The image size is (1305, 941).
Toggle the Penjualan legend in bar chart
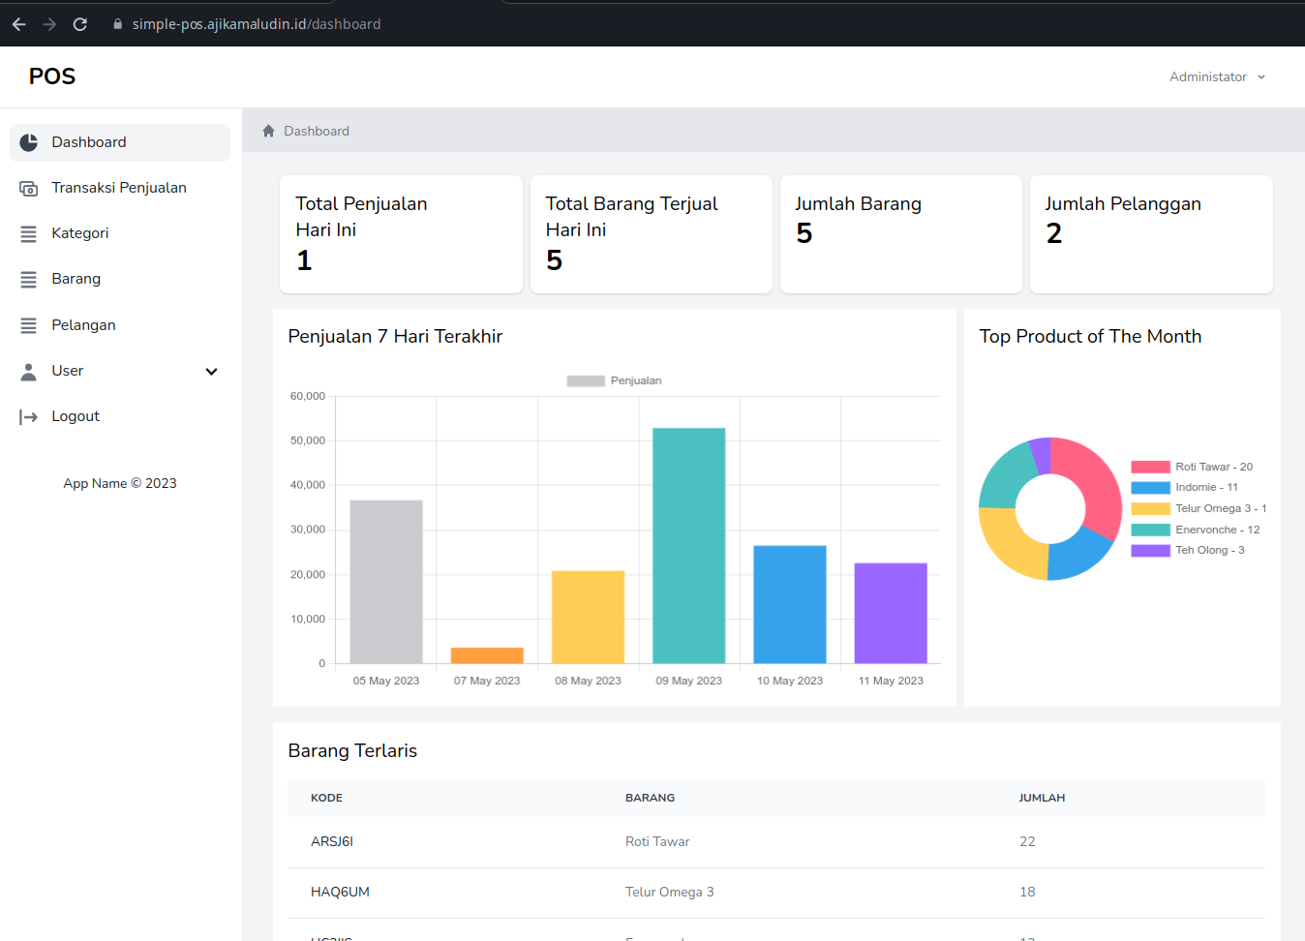tap(614, 380)
